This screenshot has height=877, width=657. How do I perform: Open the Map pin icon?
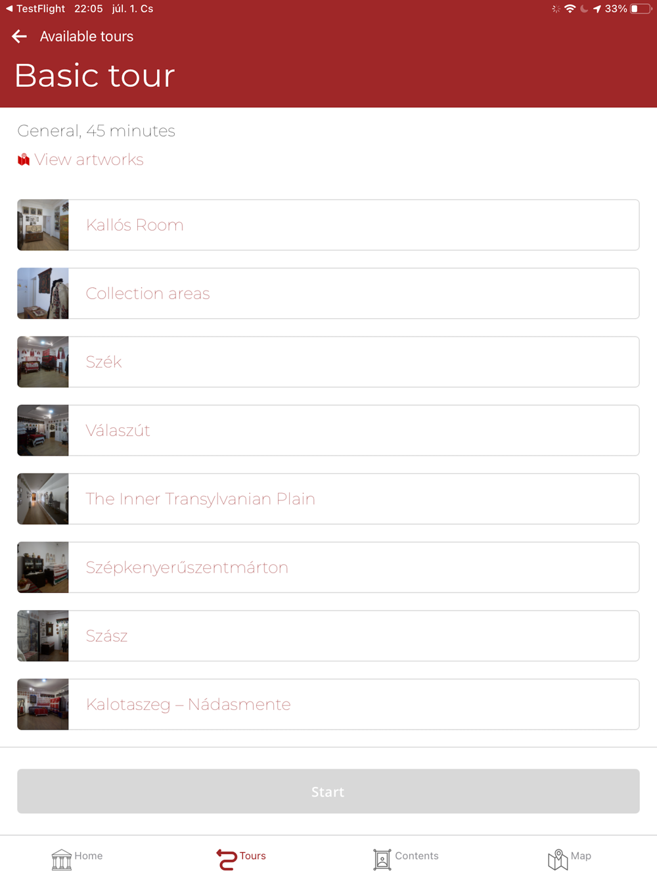tap(558, 859)
